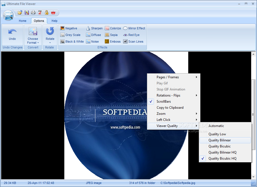Apply the Black & White effect
The width and height of the screenshot is (257, 187).
tap(72, 41)
